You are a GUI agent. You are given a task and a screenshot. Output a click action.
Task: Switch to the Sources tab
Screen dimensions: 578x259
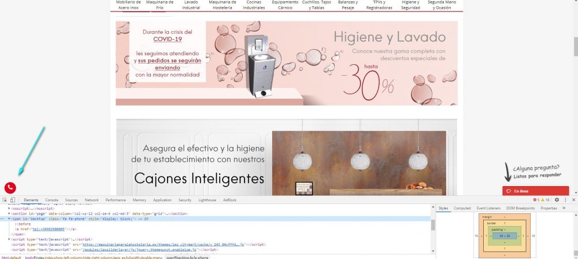pos(71,200)
